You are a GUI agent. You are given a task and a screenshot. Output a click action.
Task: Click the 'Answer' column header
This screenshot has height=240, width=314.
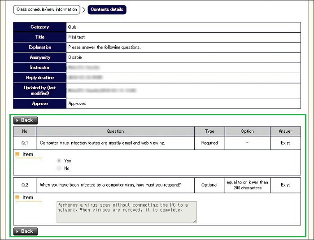click(x=285, y=131)
